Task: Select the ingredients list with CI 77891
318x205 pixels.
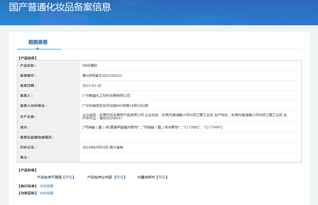Action: point(152,127)
